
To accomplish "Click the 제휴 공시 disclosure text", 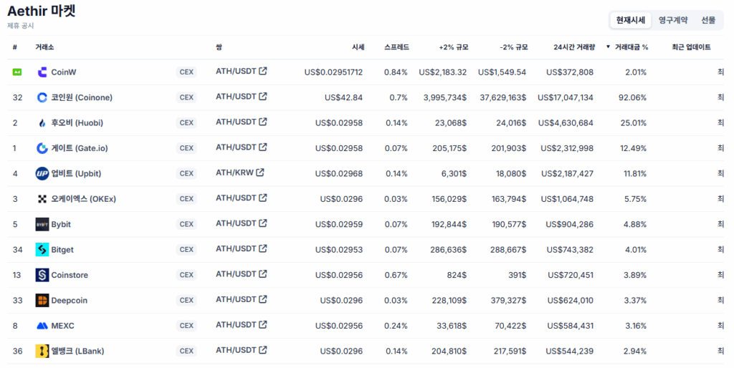I will point(21,26).
